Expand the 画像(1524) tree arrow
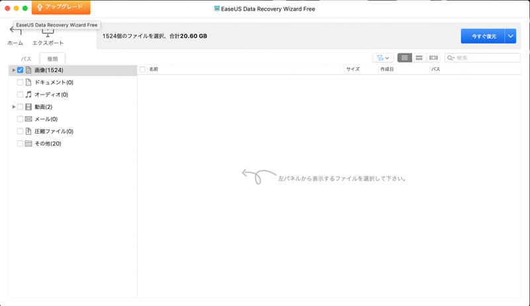 pyautogui.click(x=14, y=70)
